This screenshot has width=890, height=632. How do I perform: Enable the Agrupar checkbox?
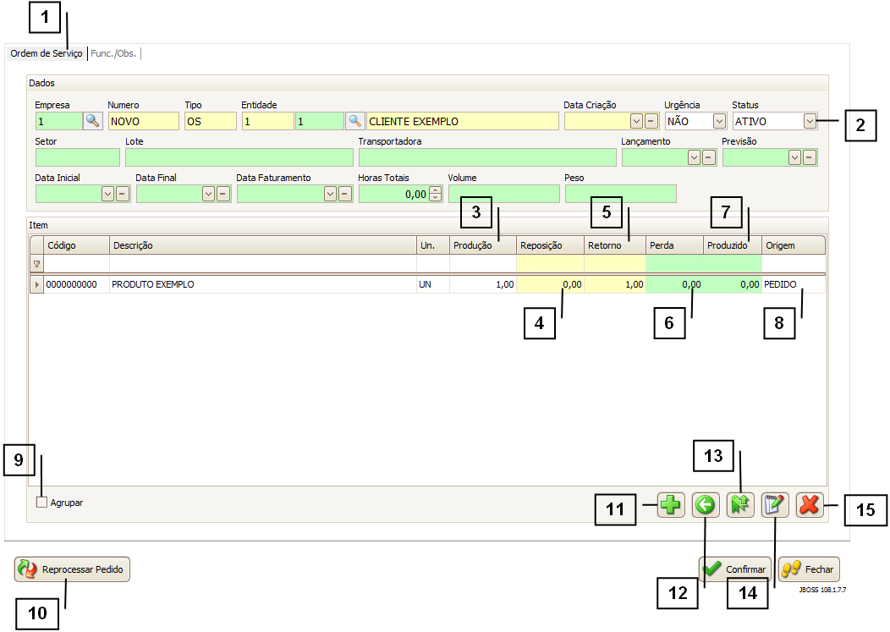tap(42, 503)
